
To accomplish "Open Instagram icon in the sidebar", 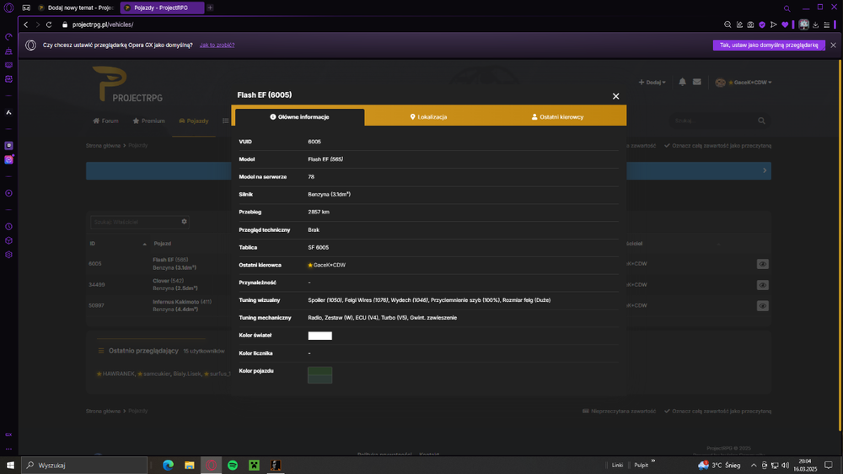I will coord(8,159).
